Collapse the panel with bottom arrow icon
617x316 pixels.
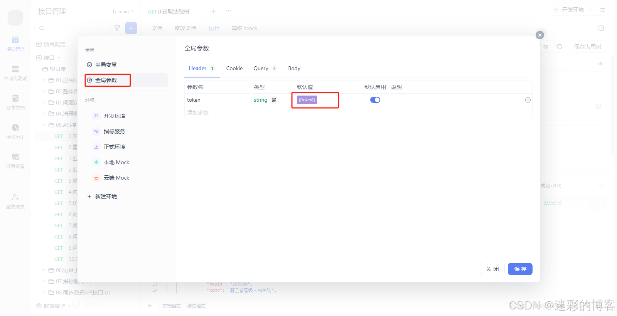[x=150, y=306]
